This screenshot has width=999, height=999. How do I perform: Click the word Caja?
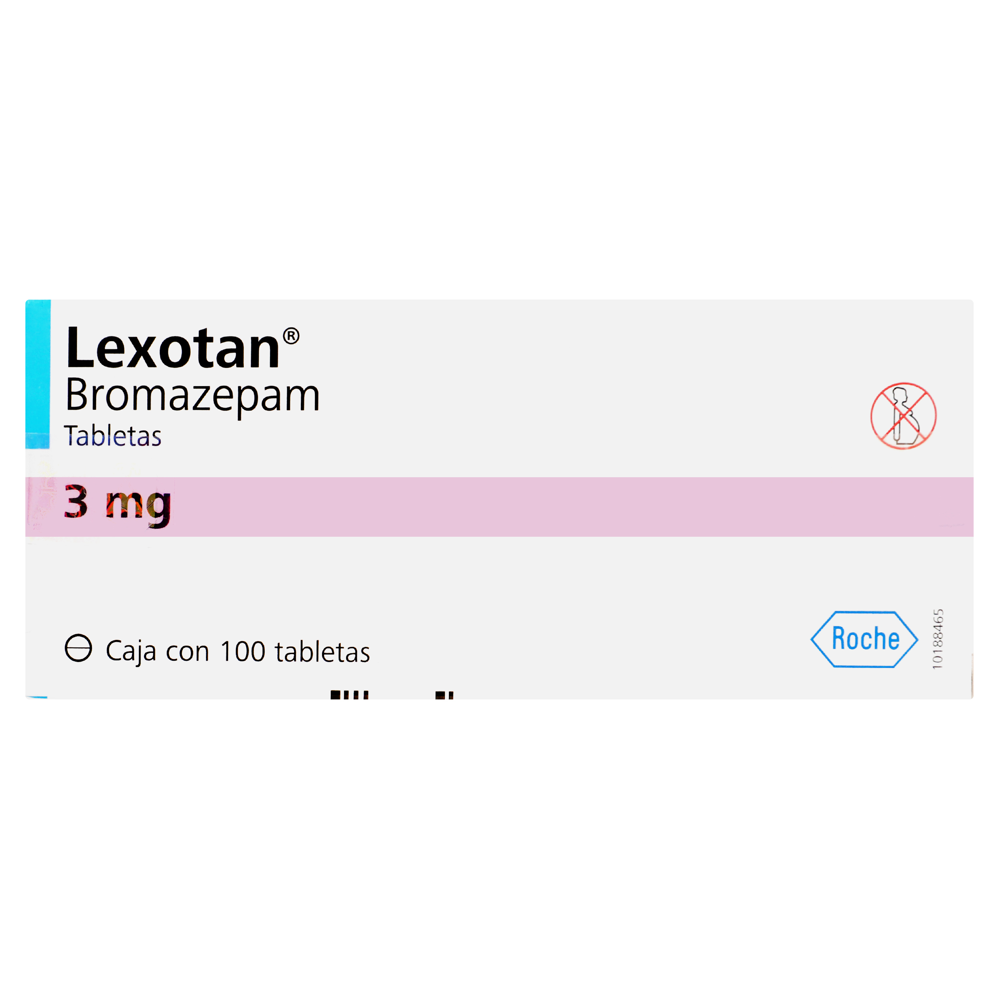131,652
